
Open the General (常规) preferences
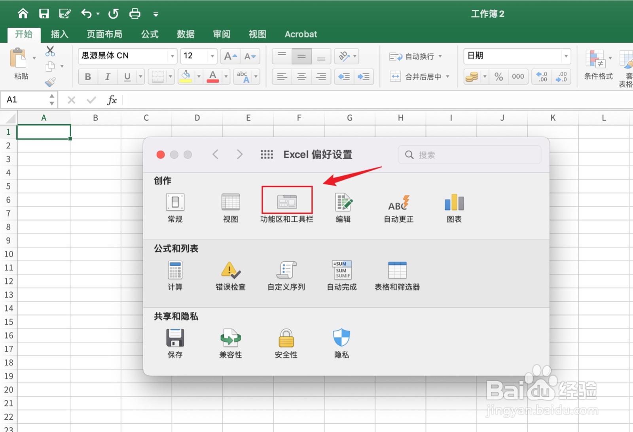pos(175,208)
